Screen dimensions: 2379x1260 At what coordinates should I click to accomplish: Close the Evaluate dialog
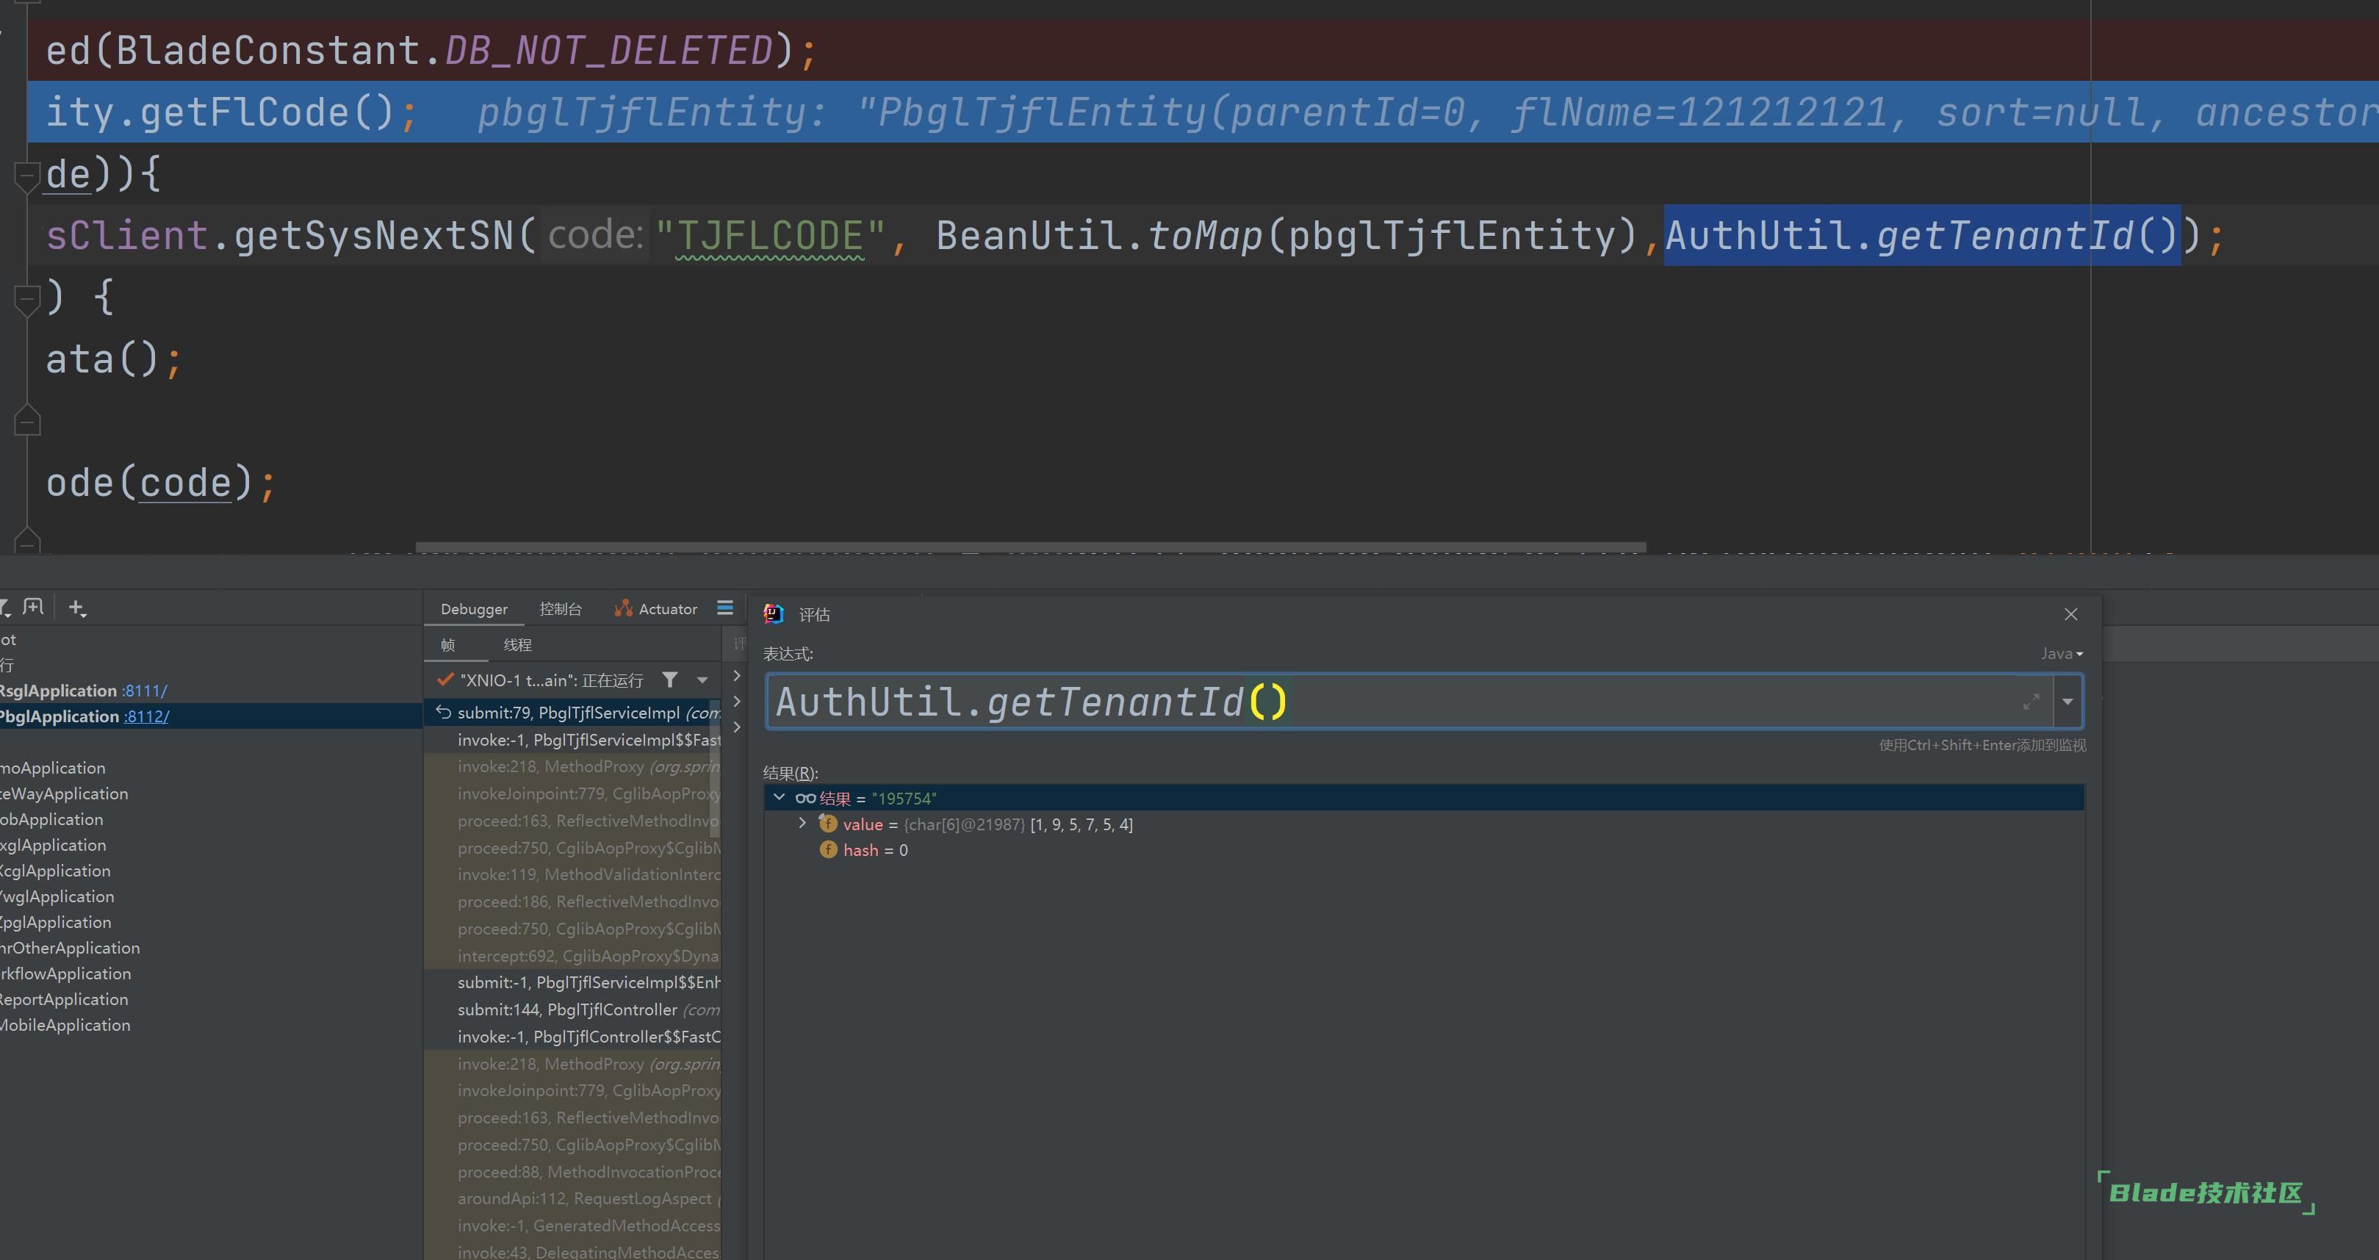[2070, 614]
